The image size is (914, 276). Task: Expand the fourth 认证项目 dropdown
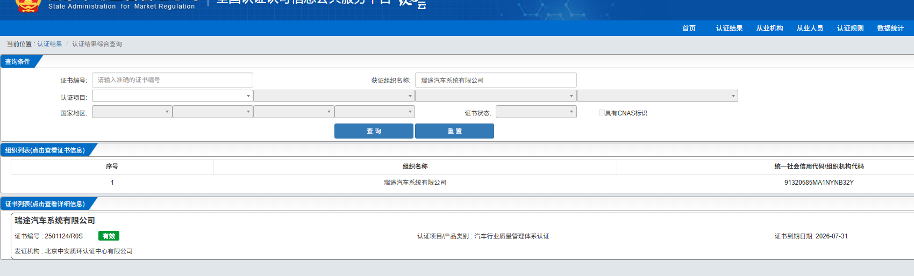point(658,96)
